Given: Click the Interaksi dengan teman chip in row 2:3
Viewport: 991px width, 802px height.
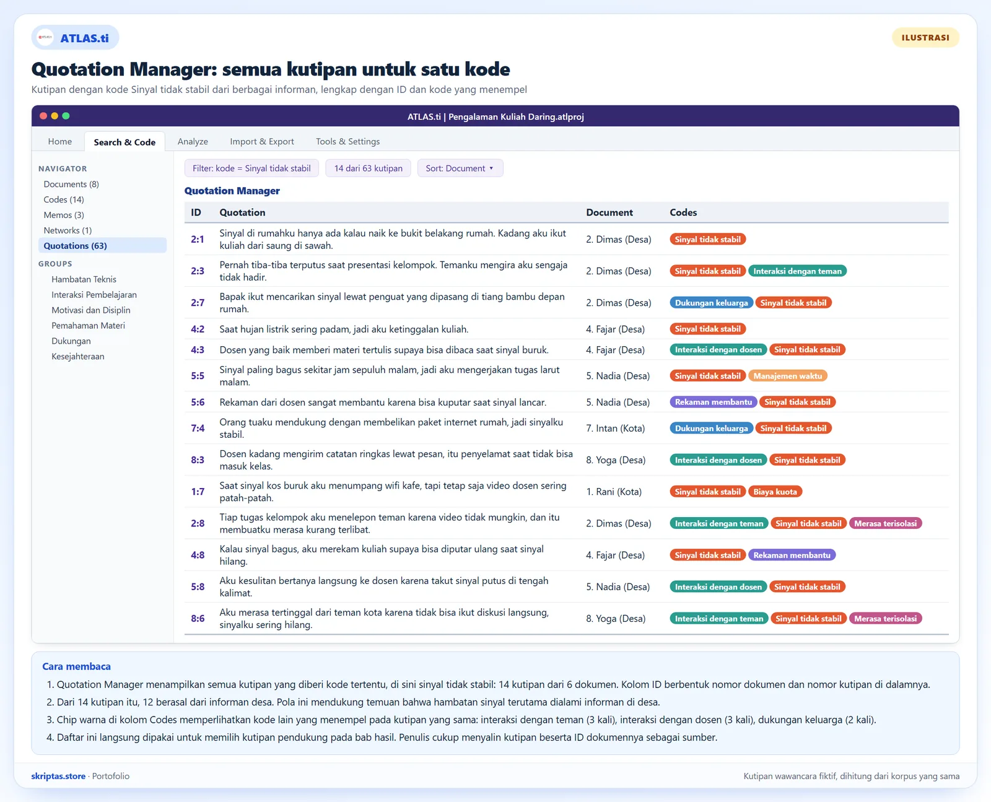Looking at the screenshot, I should click(797, 271).
